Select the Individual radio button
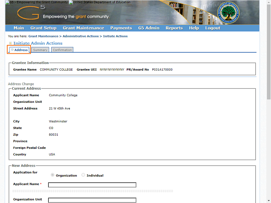This screenshot has width=271, height=203. [x=83, y=175]
